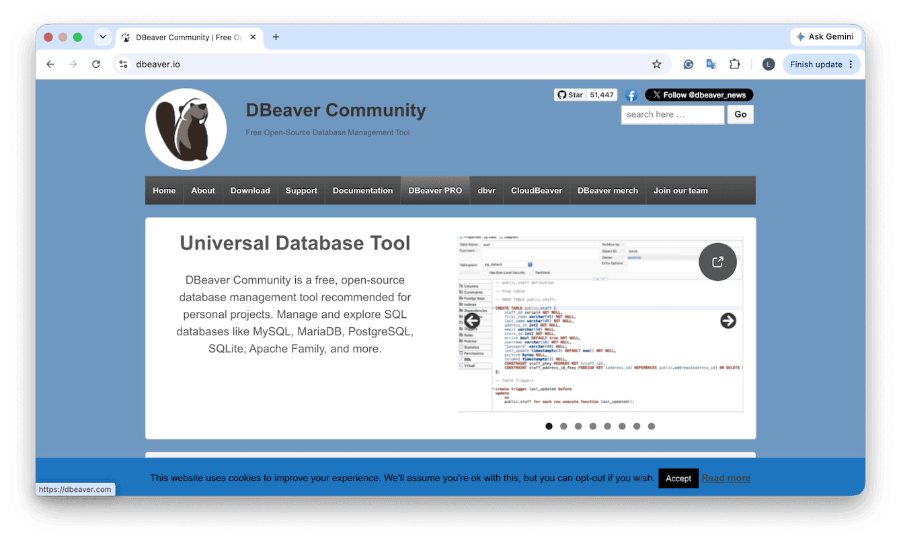Show previous slide with left arrow
The width and height of the screenshot is (901, 543).
[472, 321]
